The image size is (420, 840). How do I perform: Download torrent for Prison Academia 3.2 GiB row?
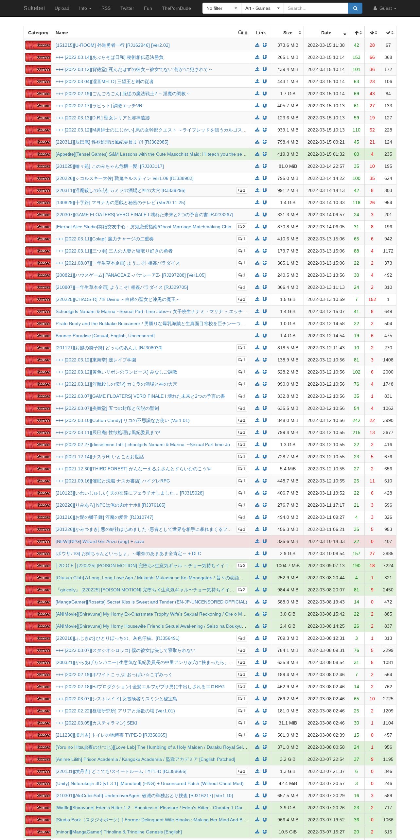(257, 759)
